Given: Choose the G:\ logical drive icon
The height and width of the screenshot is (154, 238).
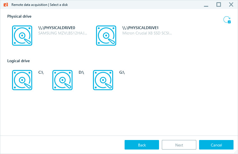Looking at the screenshot, I should click(x=103, y=80).
